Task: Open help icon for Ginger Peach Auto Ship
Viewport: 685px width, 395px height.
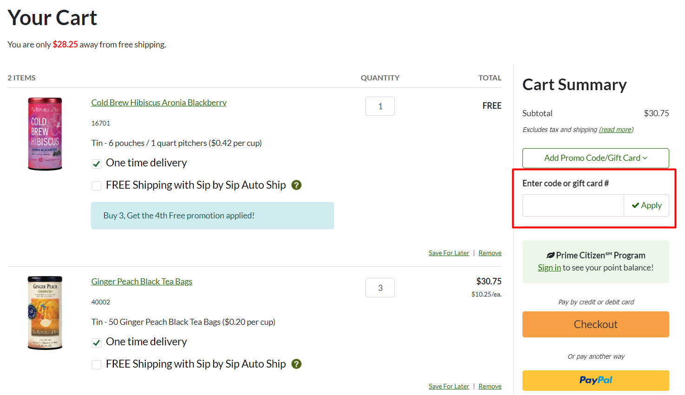Action: coord(296,364)
